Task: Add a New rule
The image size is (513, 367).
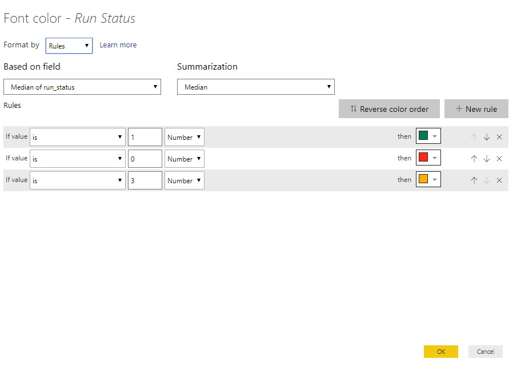Action: 476,109
